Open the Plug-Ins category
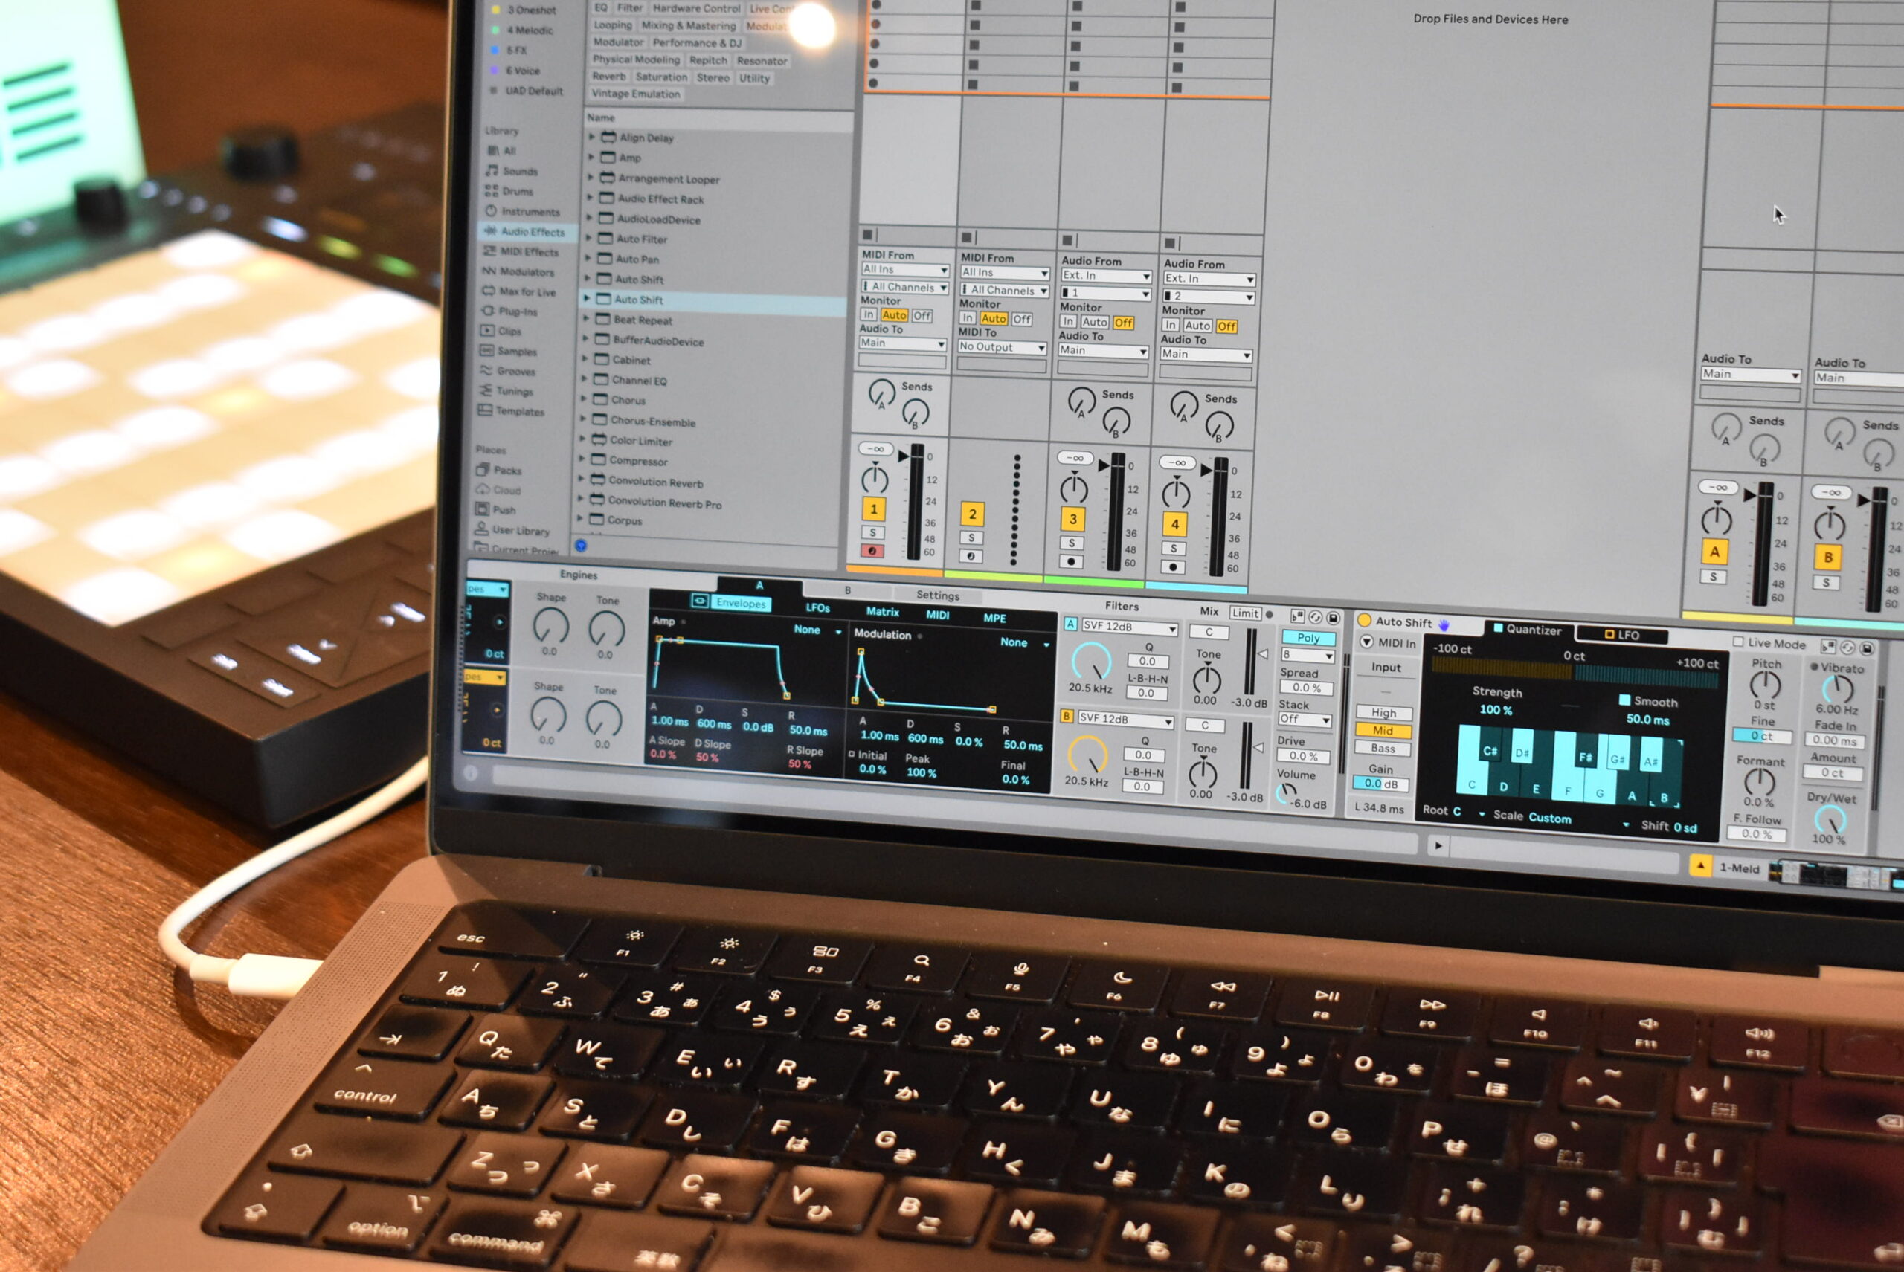The image size is (1904, 1272). coord(509,311)
